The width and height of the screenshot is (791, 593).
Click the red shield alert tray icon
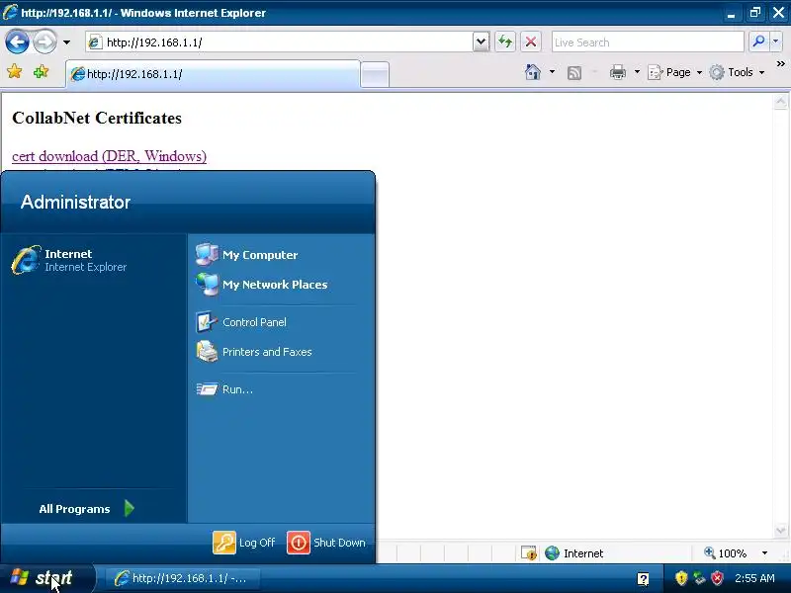717,578
